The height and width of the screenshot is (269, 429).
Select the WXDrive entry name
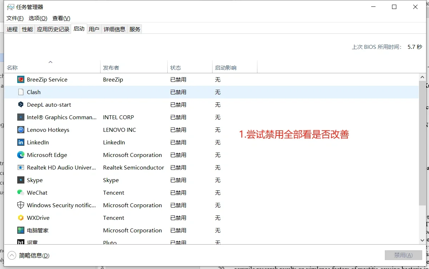(x=38, y=218)
